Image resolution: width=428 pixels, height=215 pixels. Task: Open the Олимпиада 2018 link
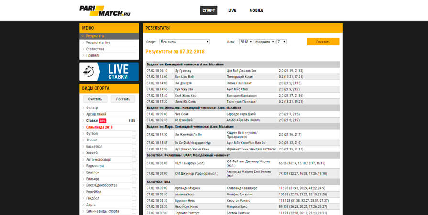click(99, 127)
